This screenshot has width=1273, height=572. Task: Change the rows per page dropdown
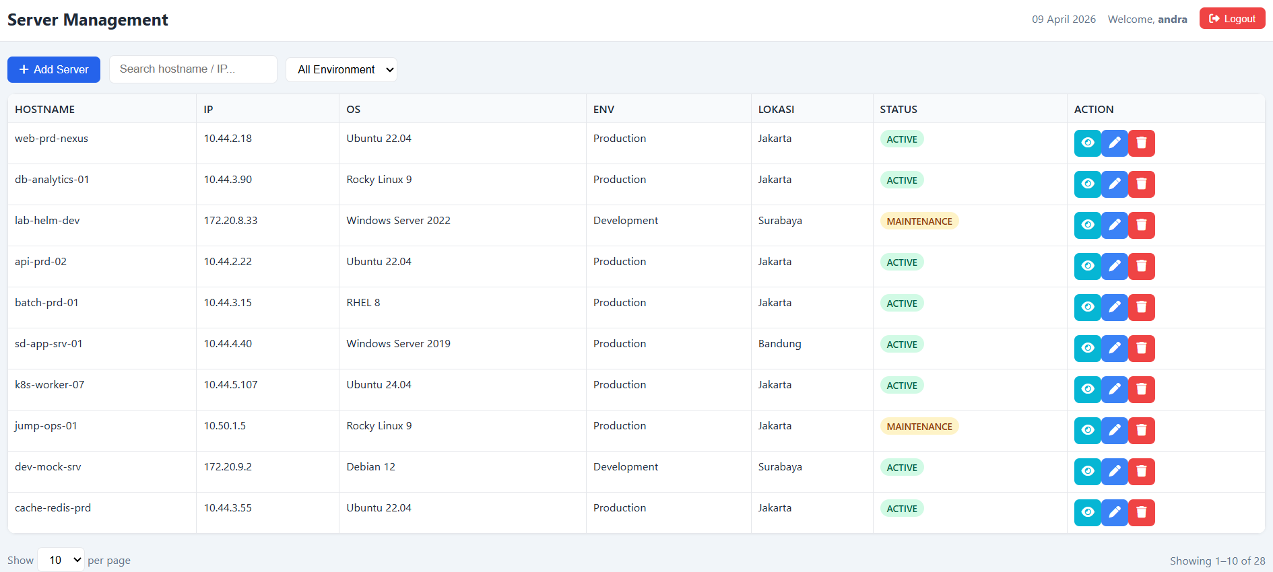61,560
